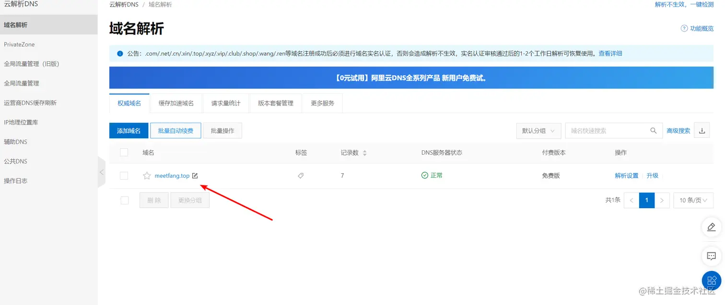The width and height of the screenshot is (725, 305).
Task: Click the 付费版本 column header
Action: point(554,153)
